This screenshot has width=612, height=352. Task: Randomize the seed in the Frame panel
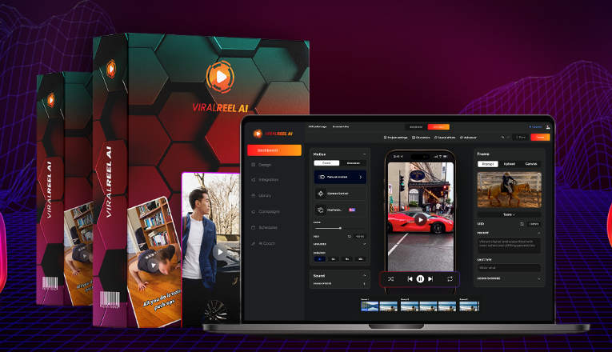[x=522, y=224]
